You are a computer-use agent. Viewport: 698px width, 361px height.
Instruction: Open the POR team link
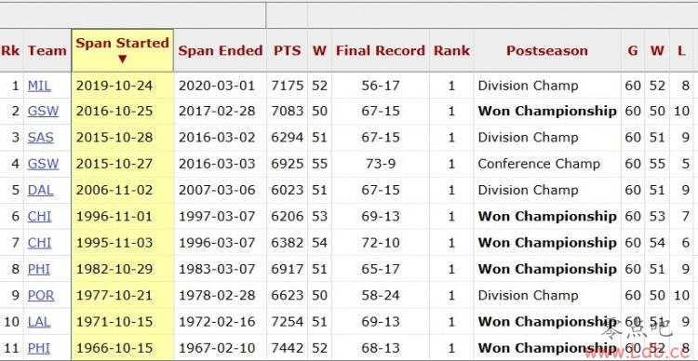point(41,295)
